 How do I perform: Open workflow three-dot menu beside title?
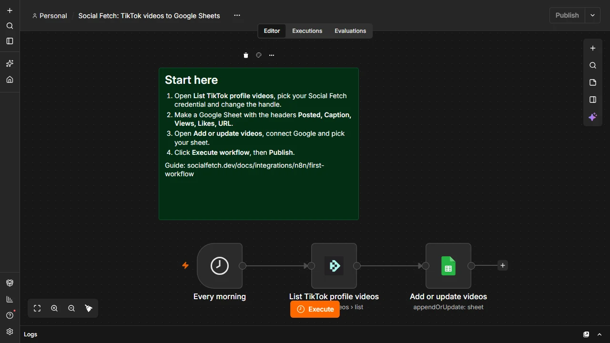[x=237, y=15]
